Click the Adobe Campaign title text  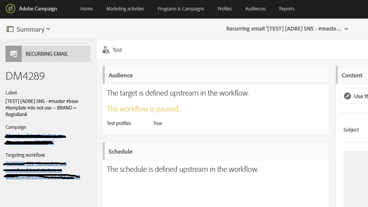[38, 9]
